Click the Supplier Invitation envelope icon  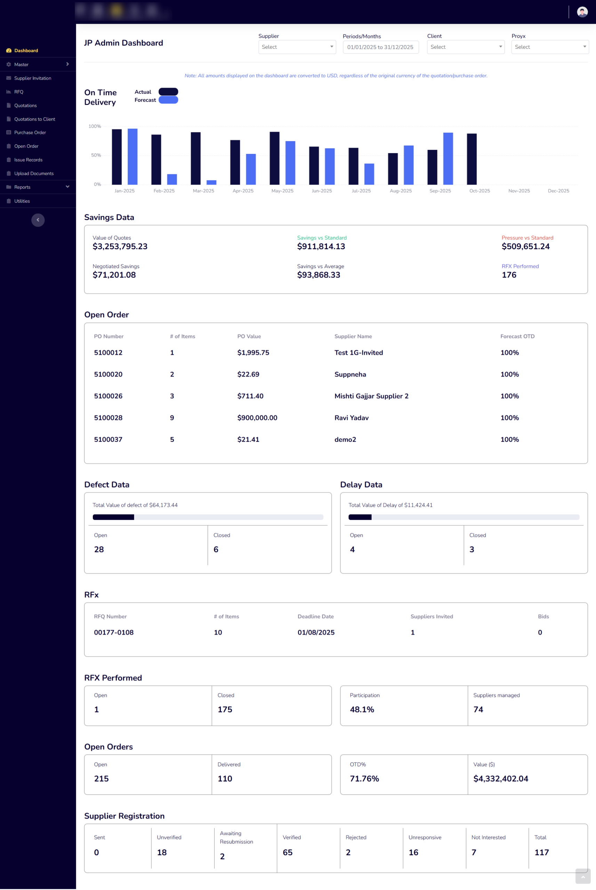pos(9,78)
